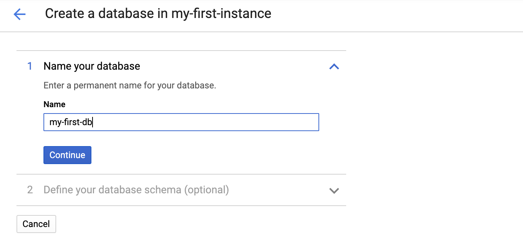
Task: Click the word Continue on the button
Action: [67, 155]
